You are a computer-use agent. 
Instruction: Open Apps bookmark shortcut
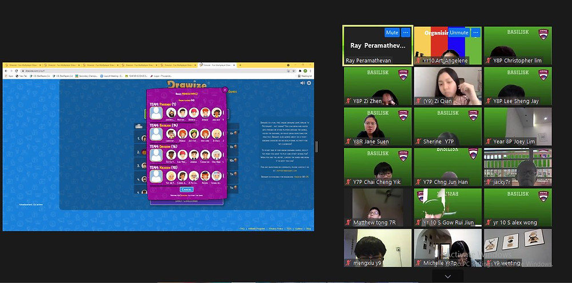9,76
